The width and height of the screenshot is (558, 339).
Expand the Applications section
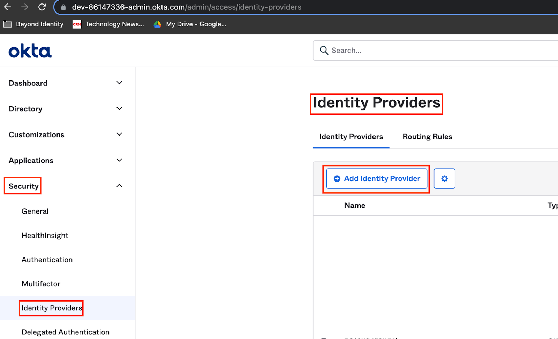tap(31, 161)
